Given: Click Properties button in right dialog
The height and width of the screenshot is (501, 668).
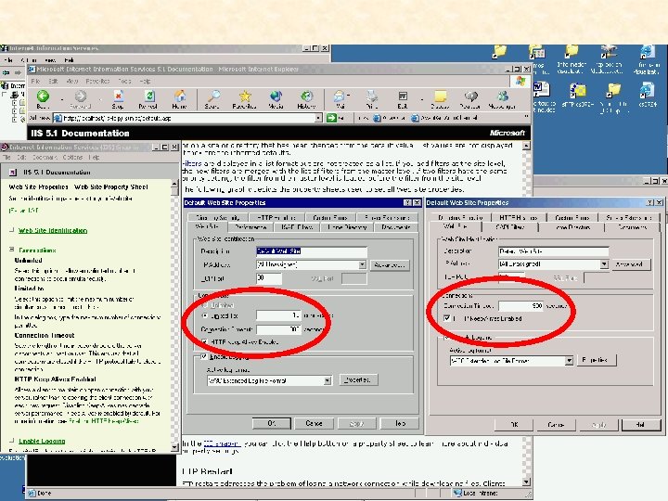Looking at the screenshot, I should tap(597, 360).
